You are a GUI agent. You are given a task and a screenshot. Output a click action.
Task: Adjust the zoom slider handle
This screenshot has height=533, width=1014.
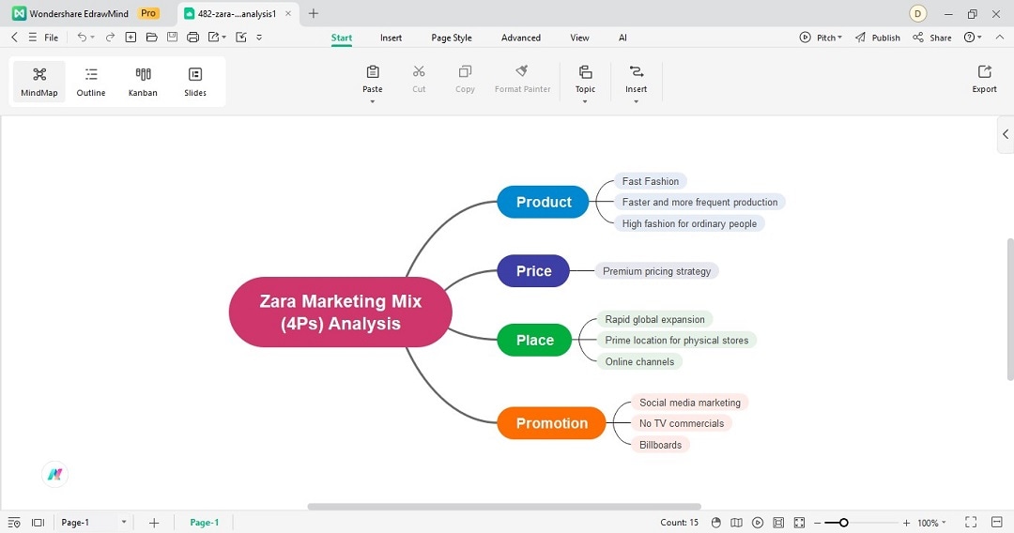click(843, 523)
